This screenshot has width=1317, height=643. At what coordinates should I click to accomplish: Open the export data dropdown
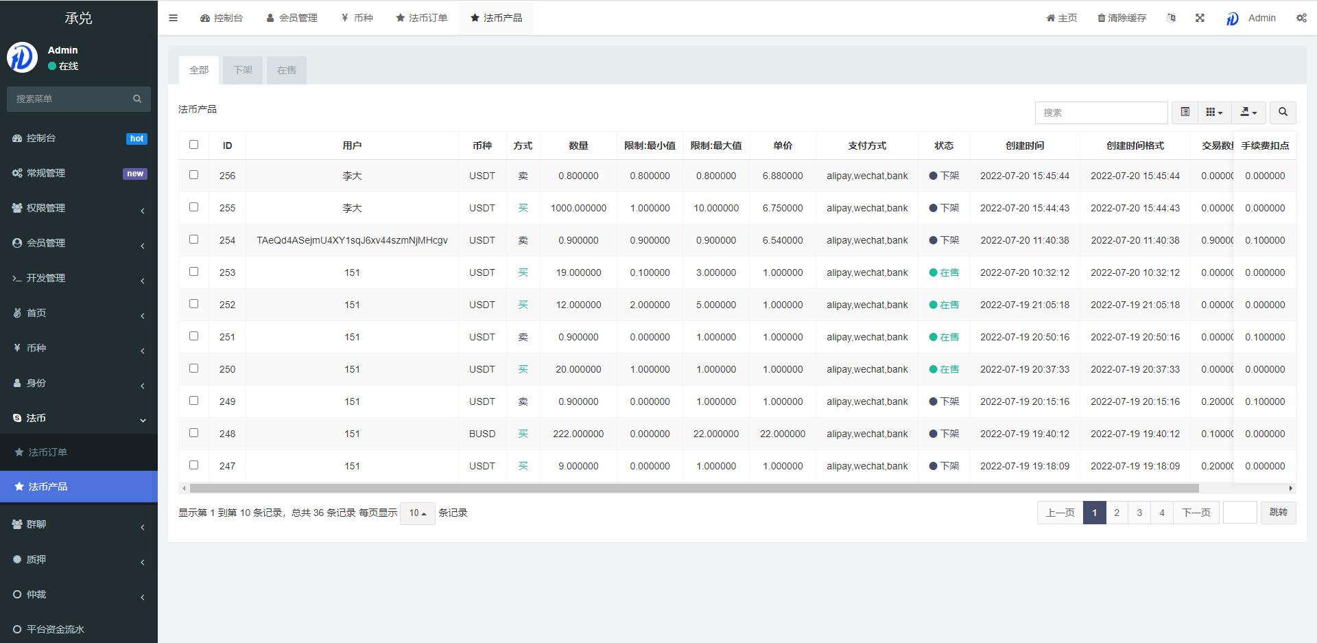point(1248,112)
